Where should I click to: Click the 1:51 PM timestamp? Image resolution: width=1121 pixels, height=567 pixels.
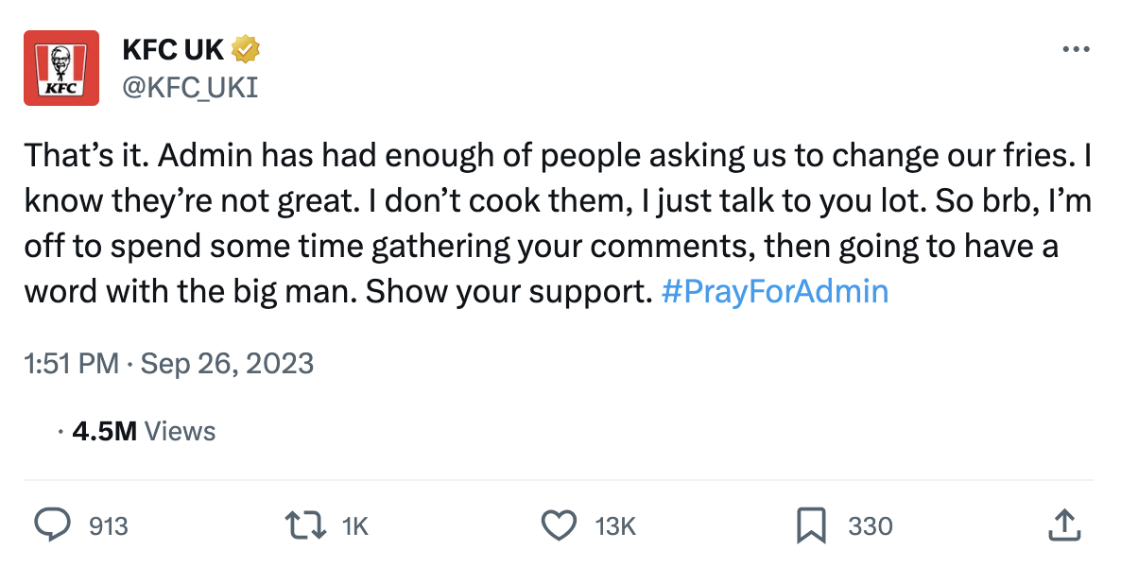point(72,364)
